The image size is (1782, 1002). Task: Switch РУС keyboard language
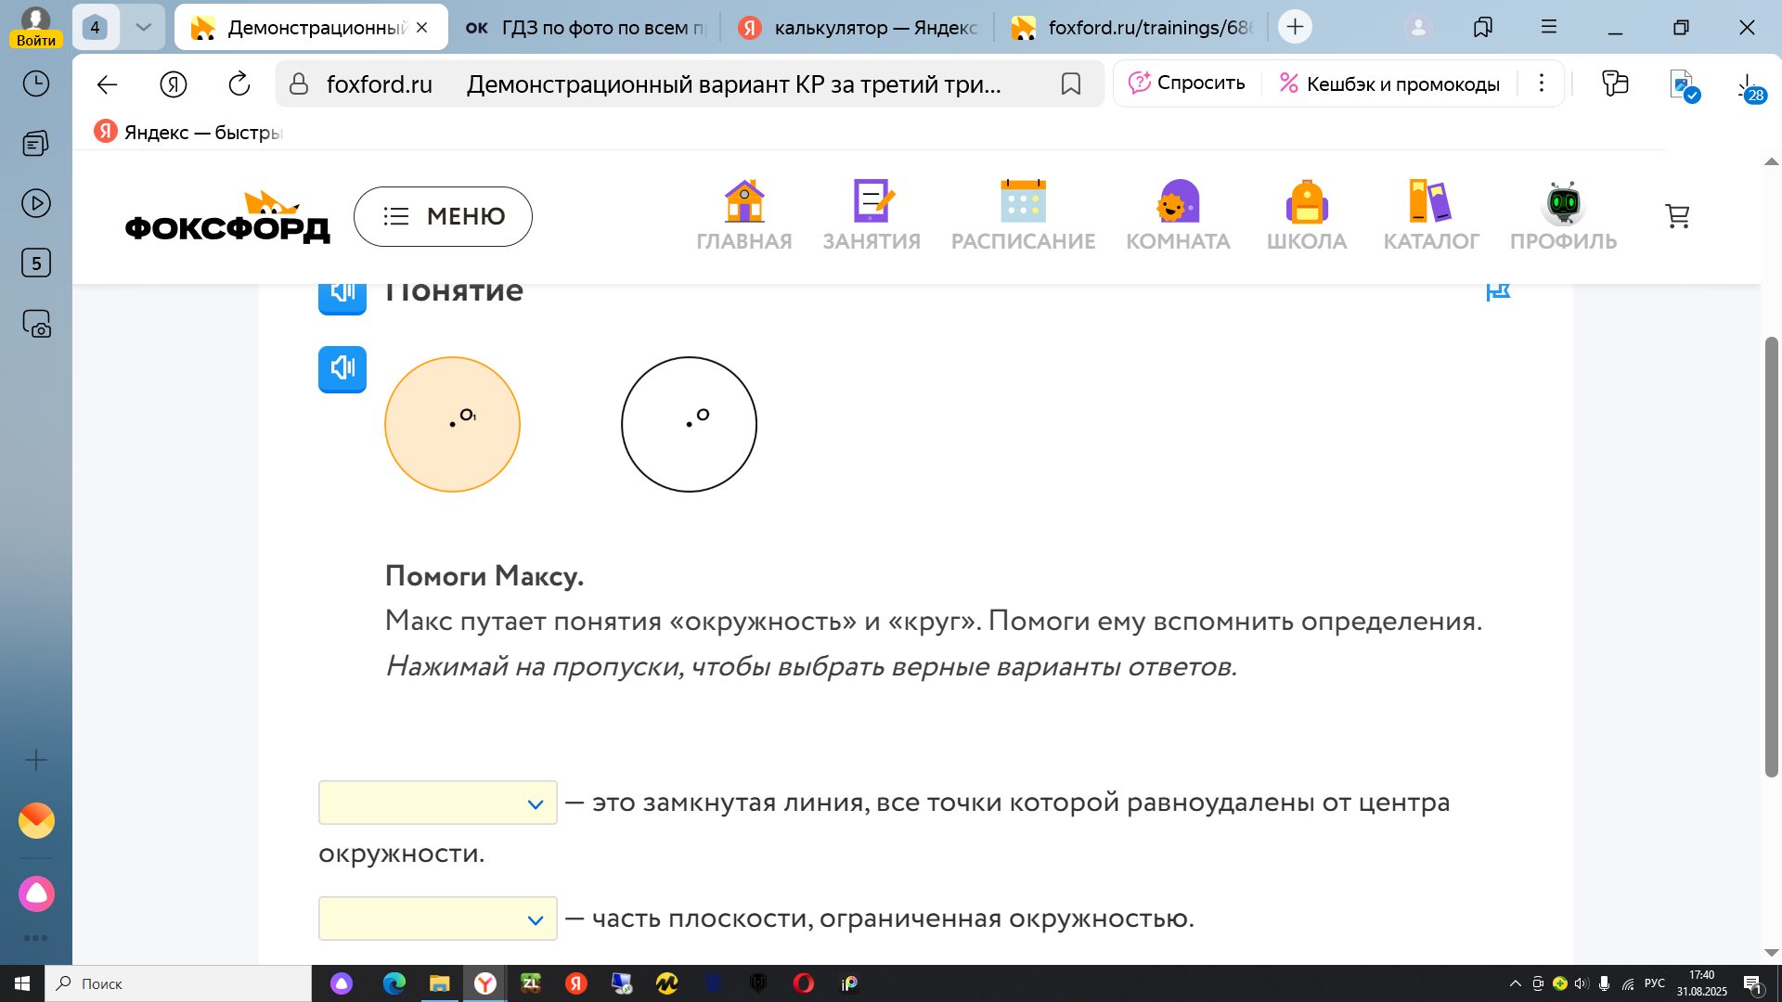1655,983
